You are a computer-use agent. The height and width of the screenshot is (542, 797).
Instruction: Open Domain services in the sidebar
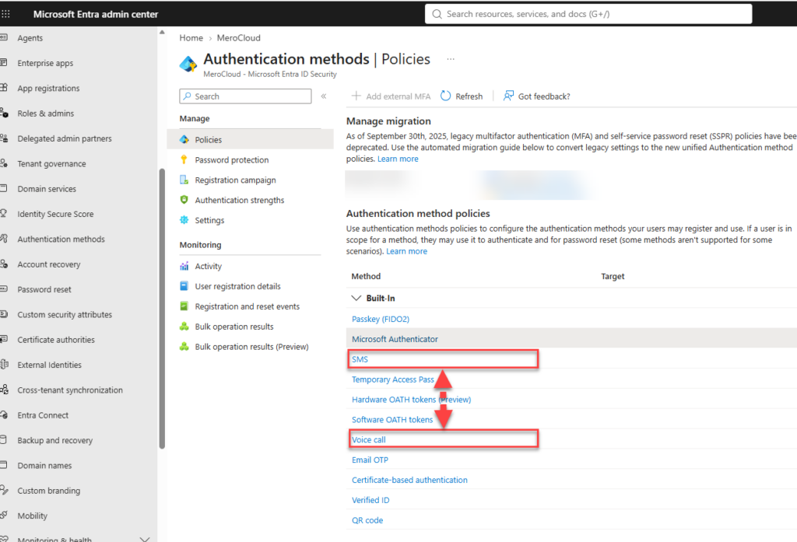pos(47,189)
